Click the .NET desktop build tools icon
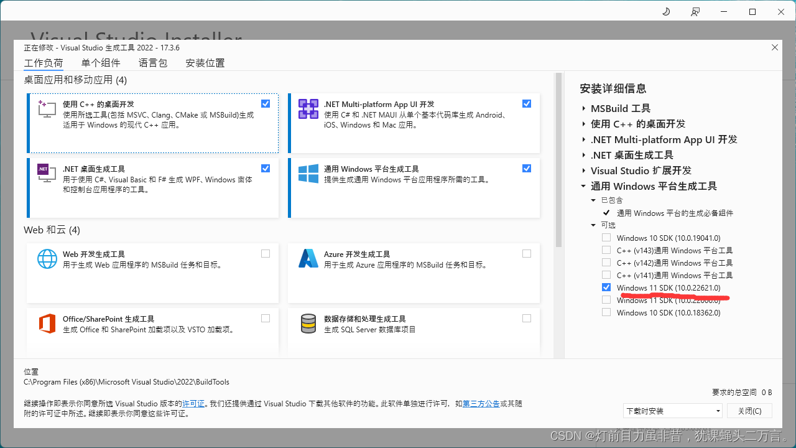The height and width of the screenshot is (448, 796). point(47,174)
